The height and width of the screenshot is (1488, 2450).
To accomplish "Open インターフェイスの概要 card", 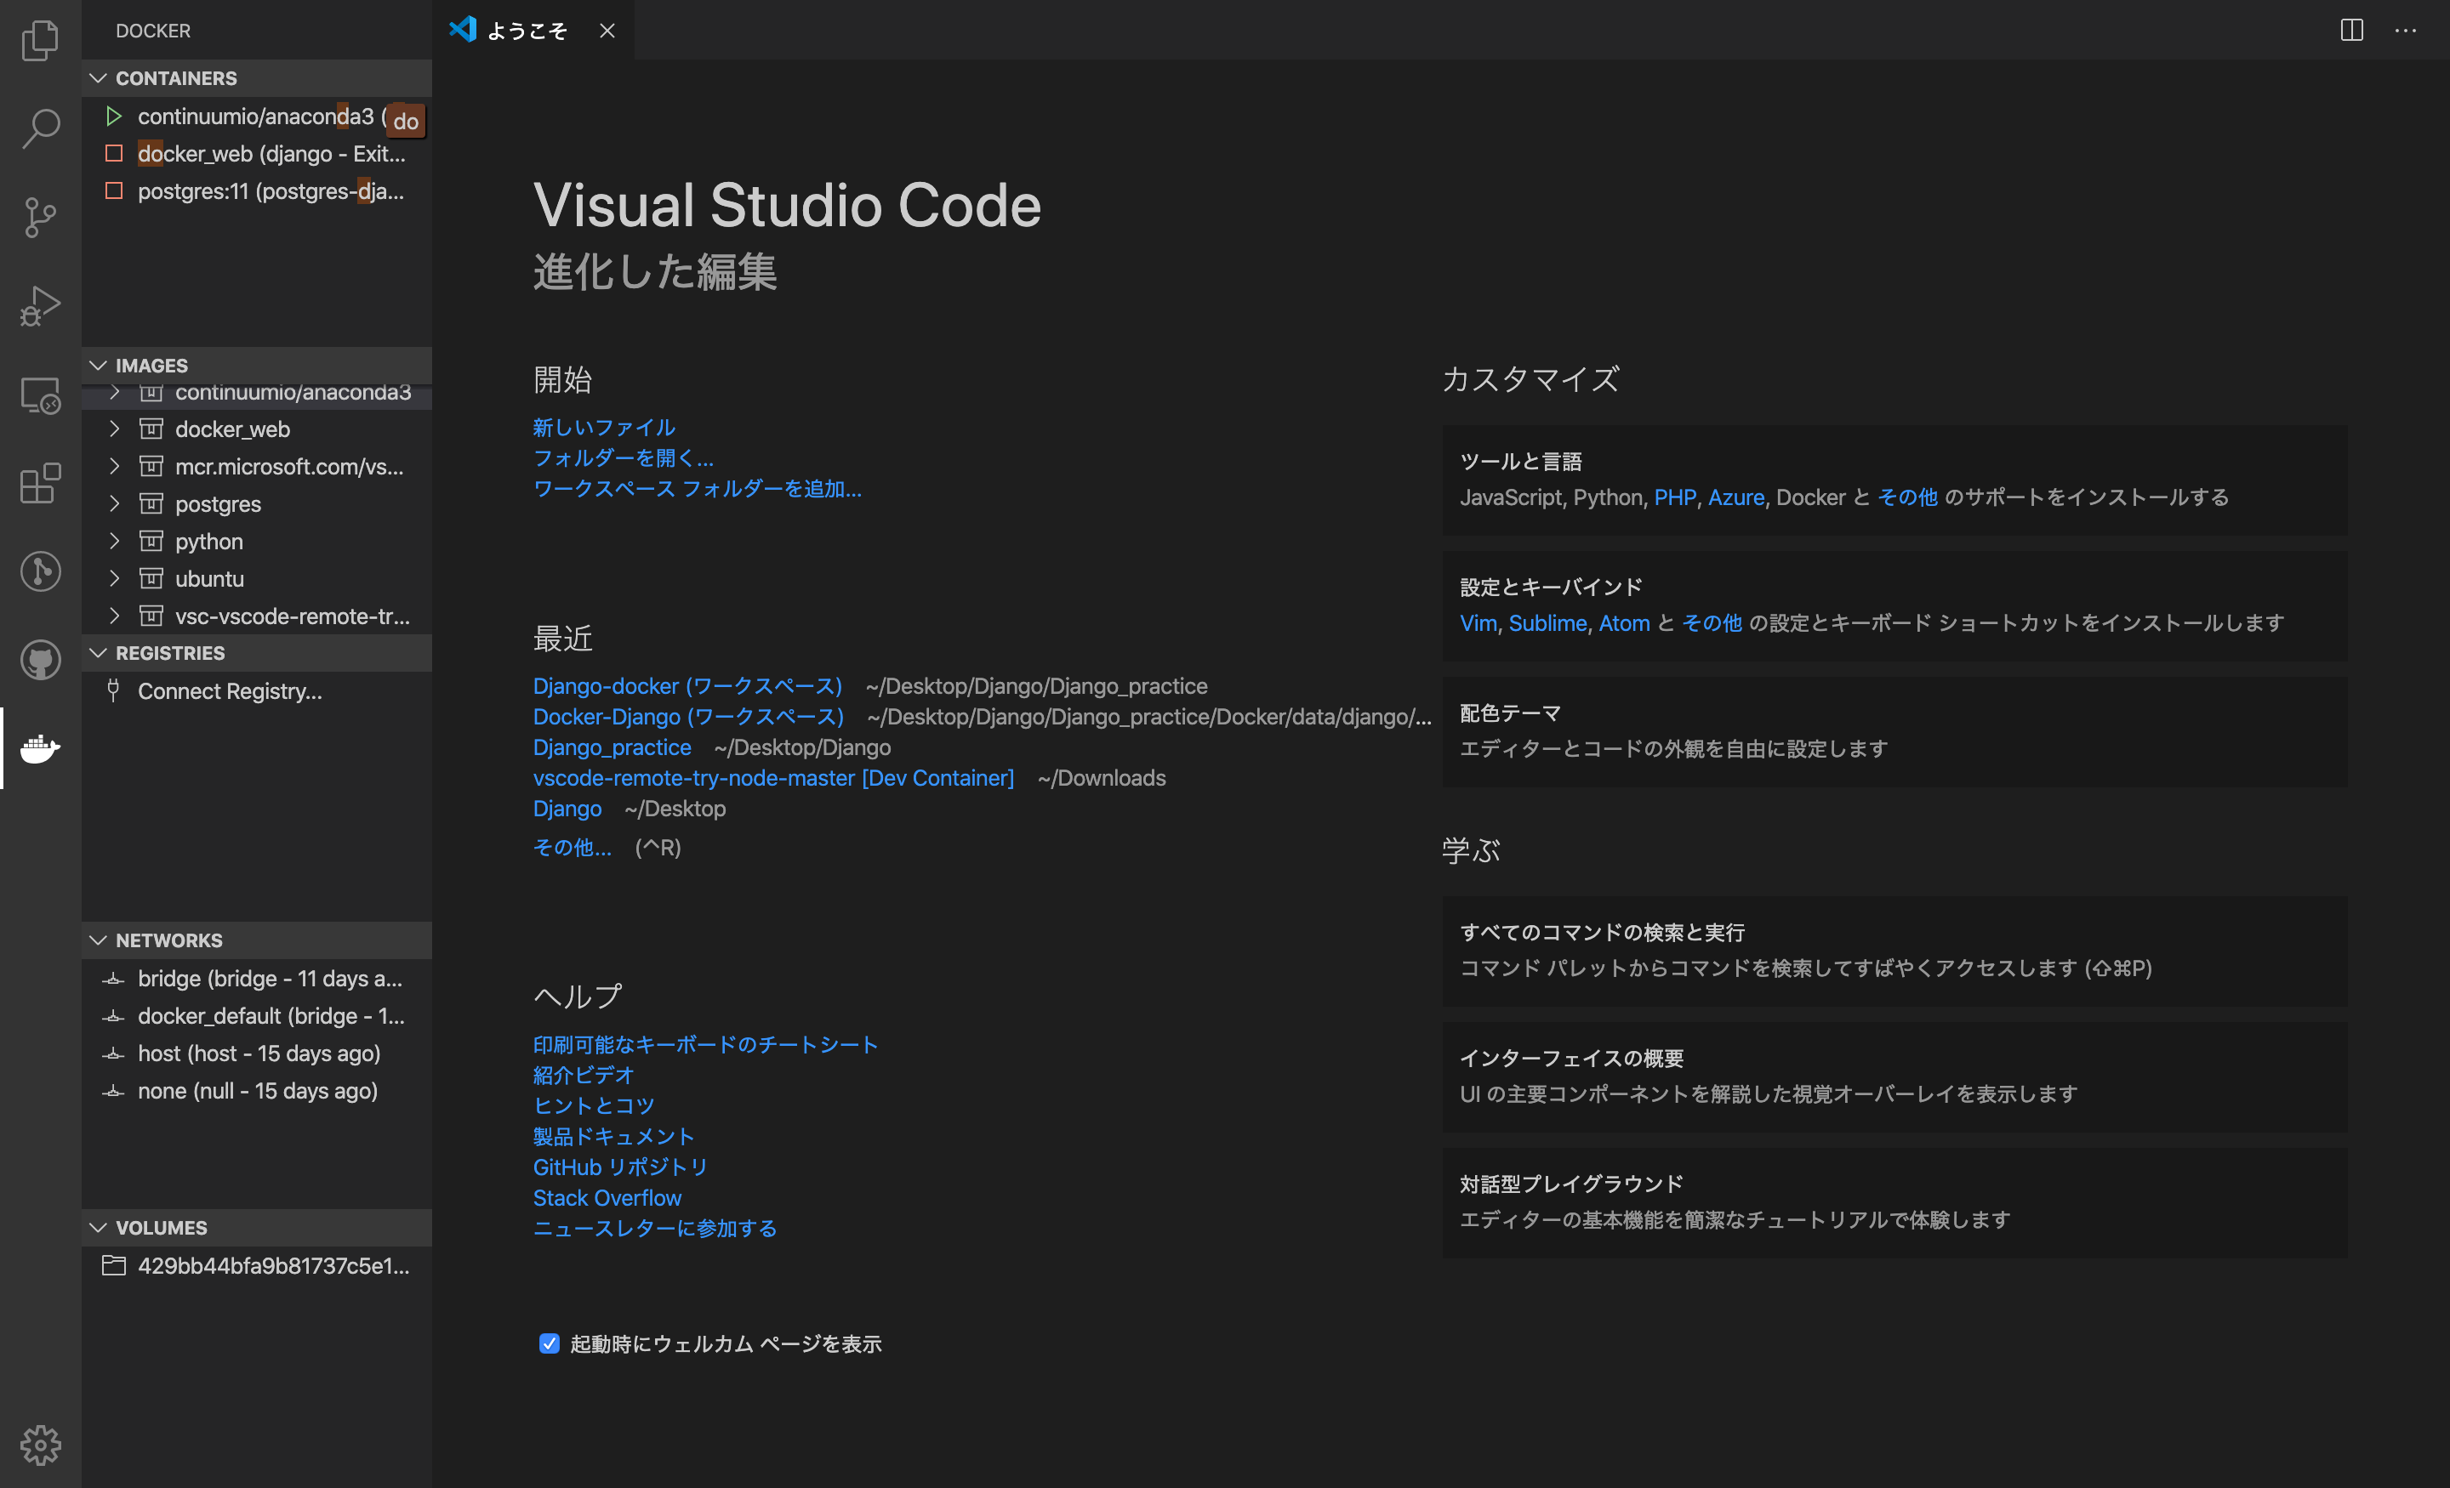I will click(1894, 1076).
